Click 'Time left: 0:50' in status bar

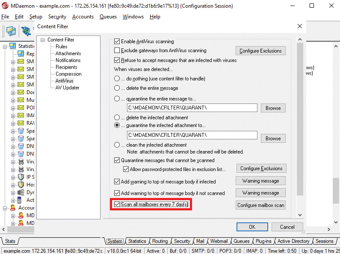(282, 251)
